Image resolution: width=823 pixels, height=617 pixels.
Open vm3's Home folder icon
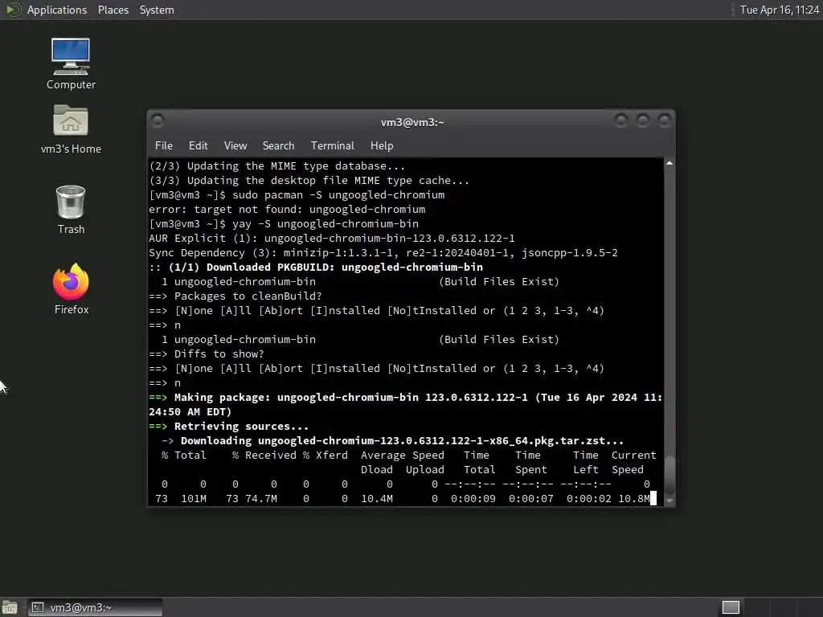click(71, 129)
